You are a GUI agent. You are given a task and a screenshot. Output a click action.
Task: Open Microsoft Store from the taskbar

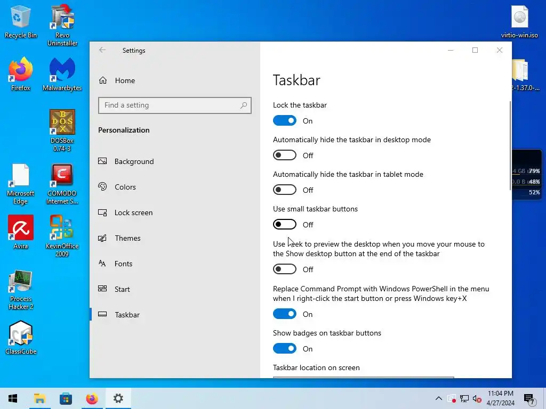pyautogui.click(x=66, y=398)
